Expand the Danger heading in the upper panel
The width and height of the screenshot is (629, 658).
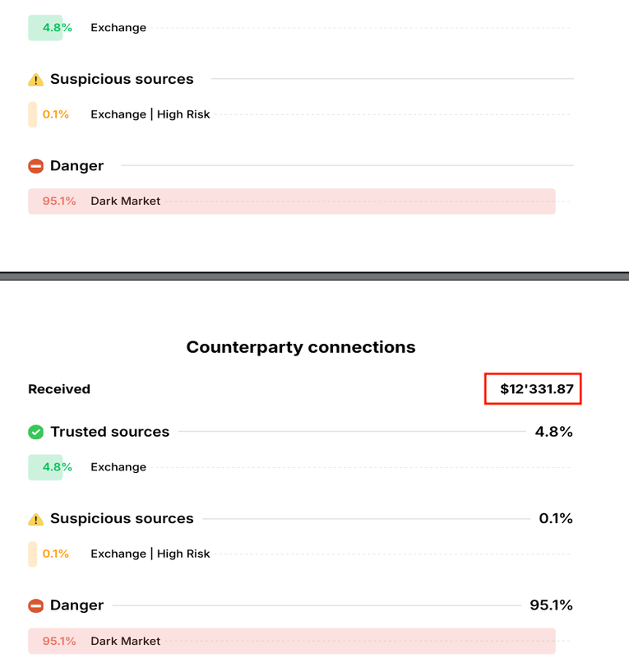(x=76, y=166)
